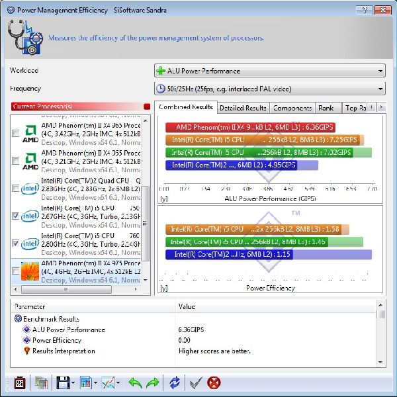397x397 pixels.
Task: Open the window Help question mark button
Action: coord(362,10)
